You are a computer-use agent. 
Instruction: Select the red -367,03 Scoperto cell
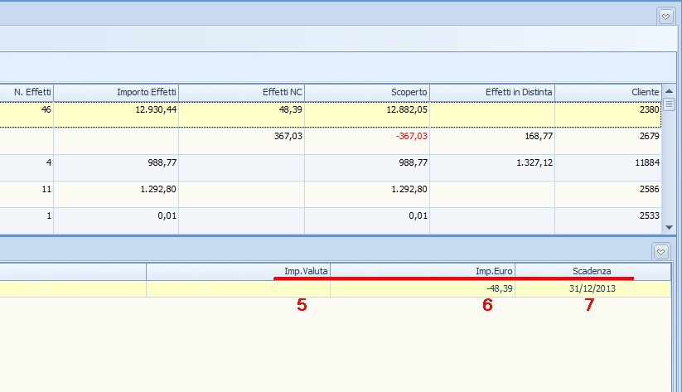click(367, 136)
